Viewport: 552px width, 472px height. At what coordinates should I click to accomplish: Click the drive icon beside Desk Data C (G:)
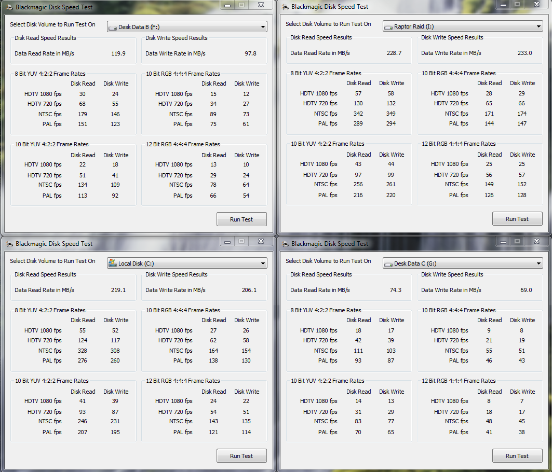point(388,264)
